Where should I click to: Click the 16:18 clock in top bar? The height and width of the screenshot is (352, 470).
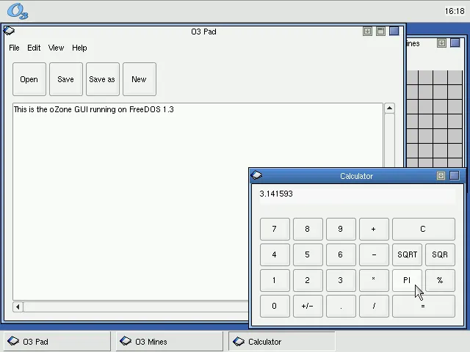(455, 12)
